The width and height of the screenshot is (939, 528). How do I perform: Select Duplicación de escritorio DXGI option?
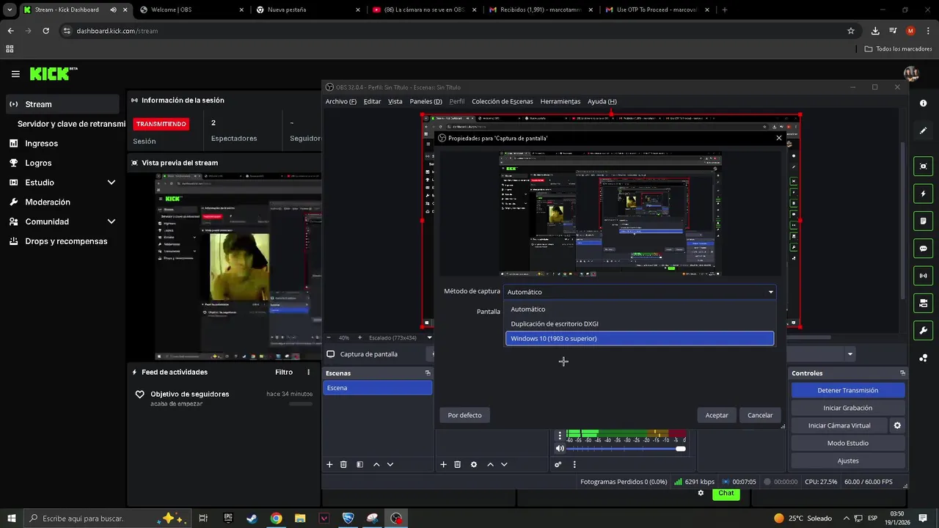tap(639, 323)
